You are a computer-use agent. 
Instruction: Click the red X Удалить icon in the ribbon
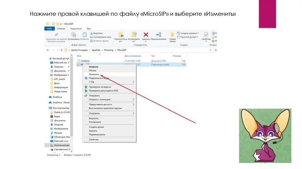click(x=146, y=35)
